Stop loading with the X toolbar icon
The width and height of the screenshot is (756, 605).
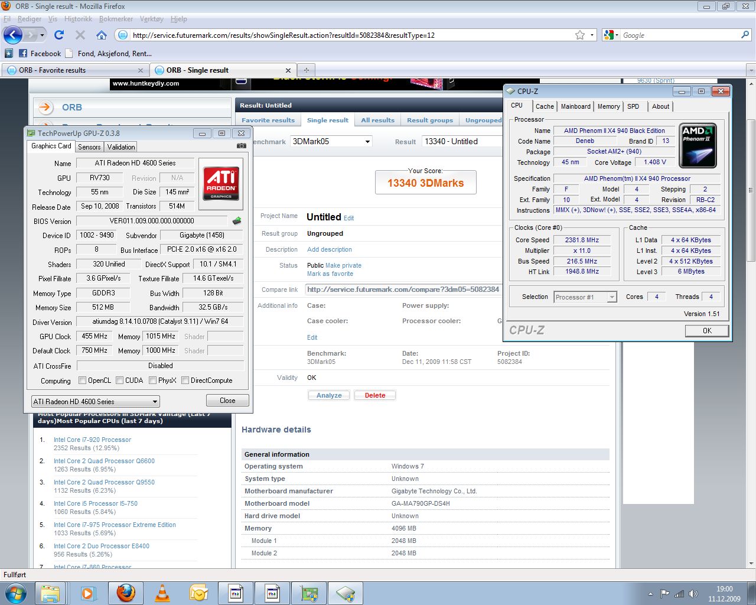pyautogui.click(x=80, y=35)
